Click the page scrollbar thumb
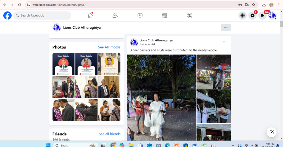Screen dimensions: 283x147 point(281,24)
